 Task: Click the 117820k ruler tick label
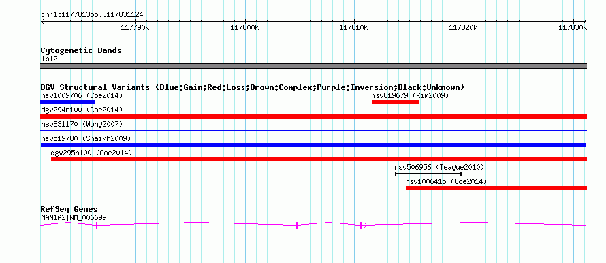tap(463, 27)
